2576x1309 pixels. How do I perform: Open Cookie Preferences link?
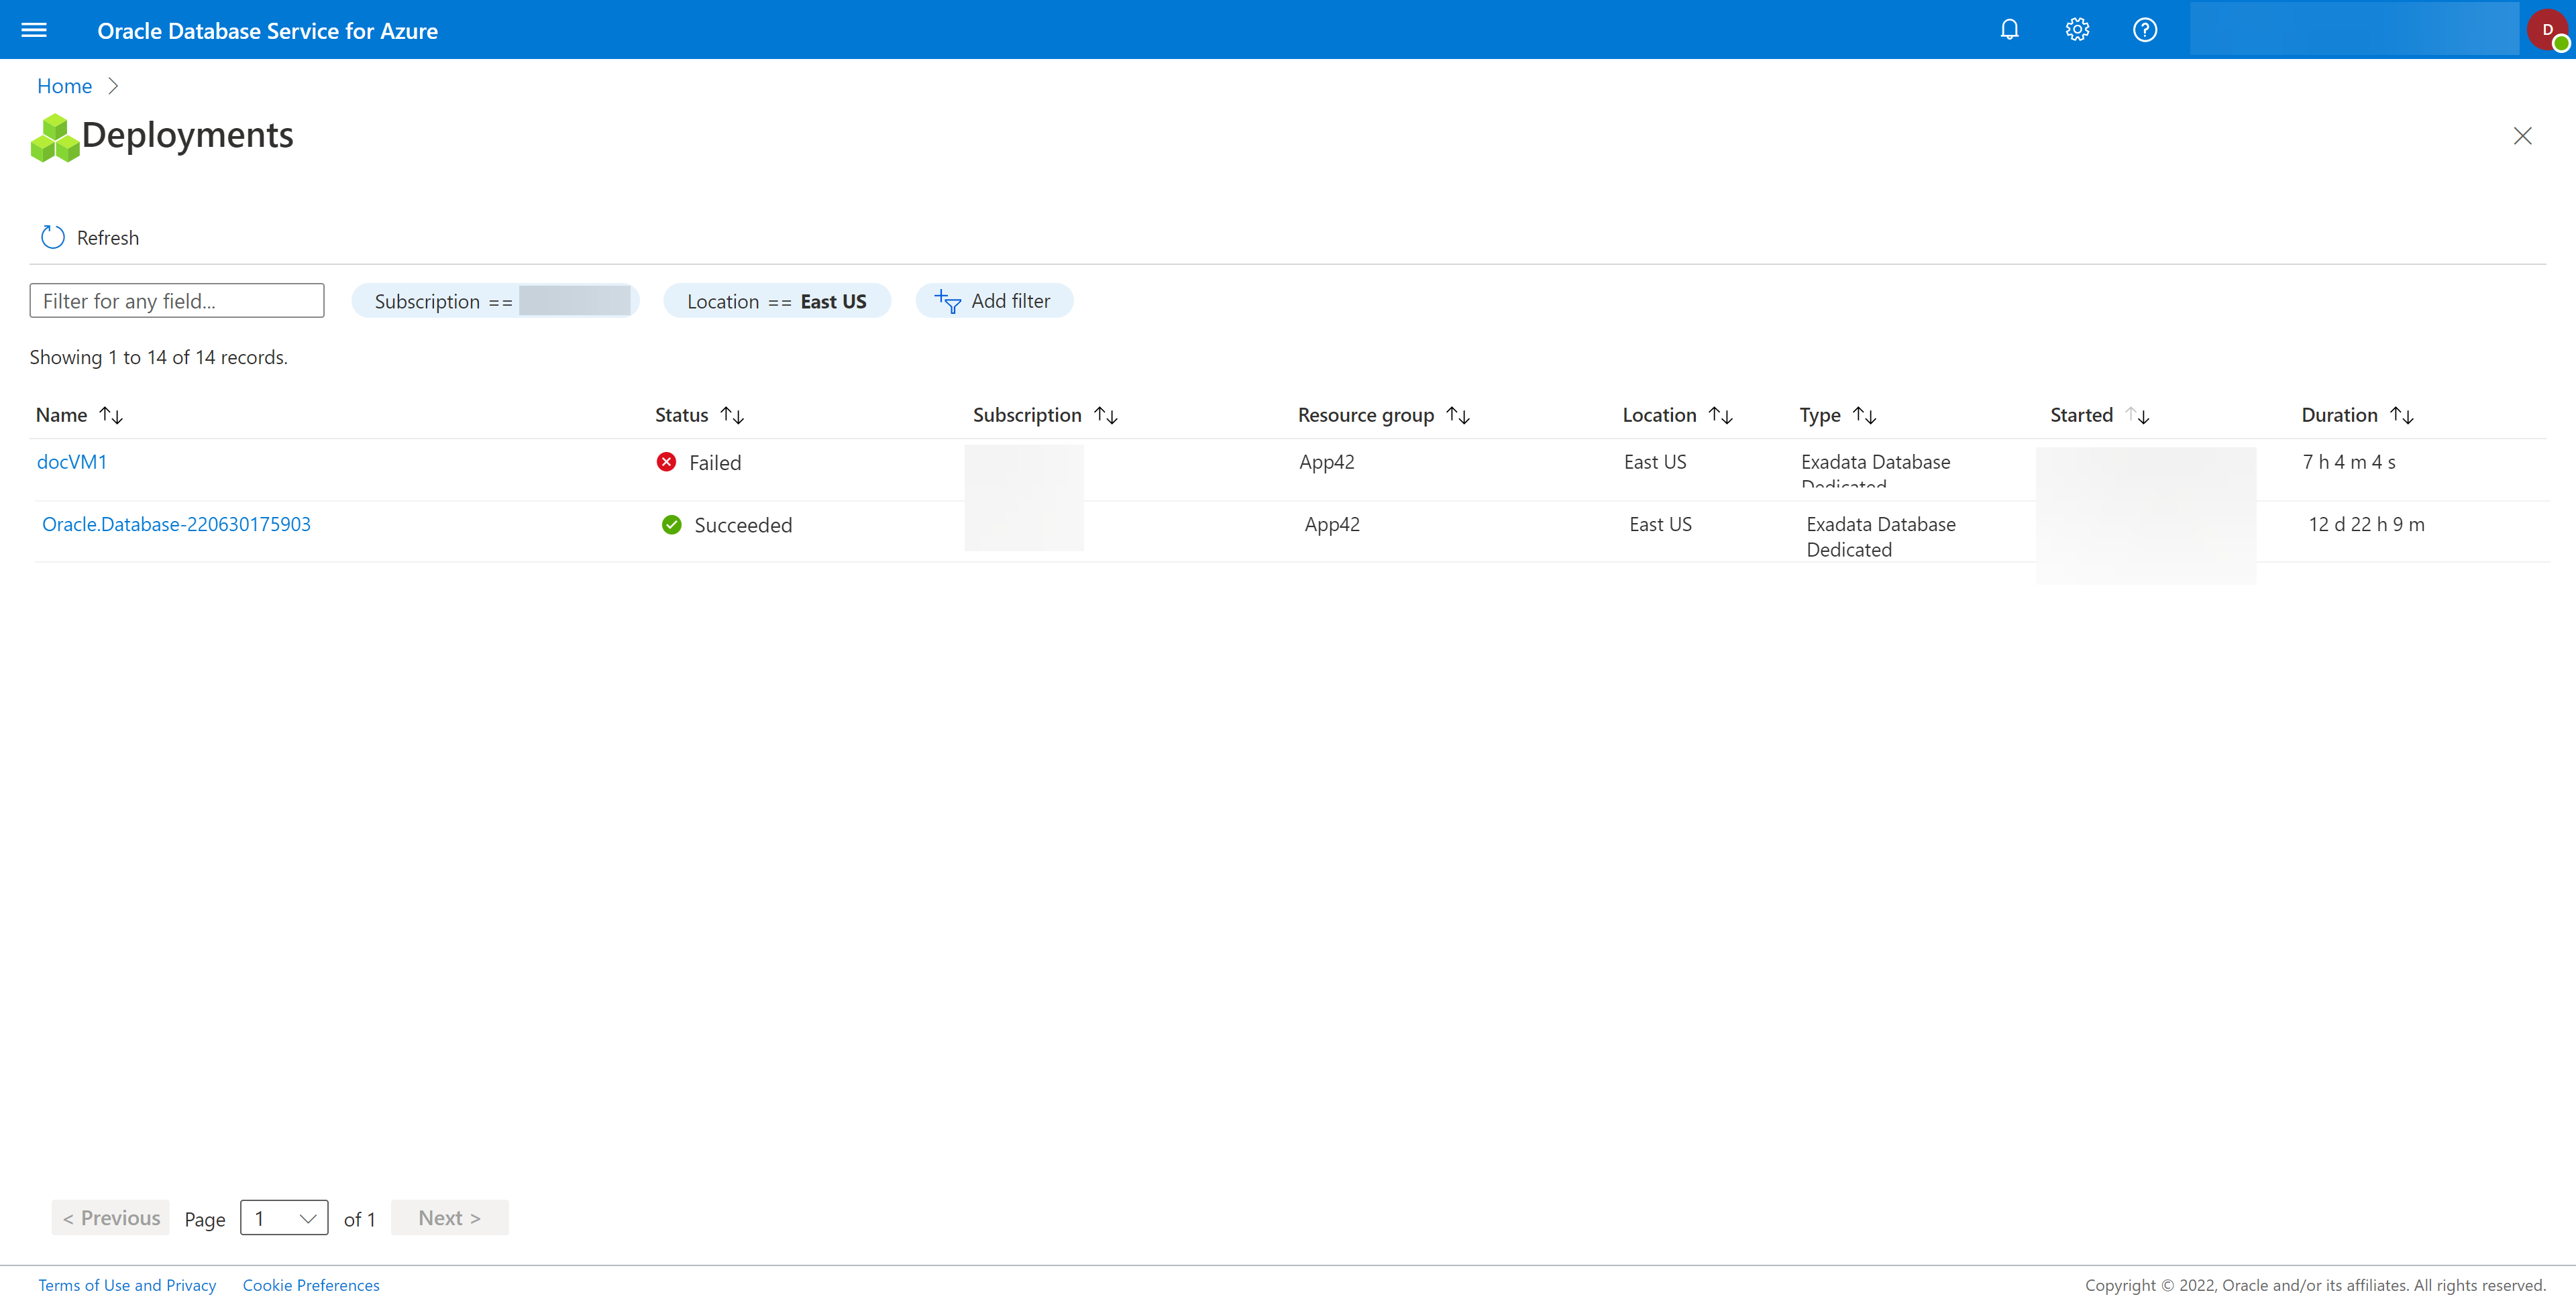tap(311, 1285)
